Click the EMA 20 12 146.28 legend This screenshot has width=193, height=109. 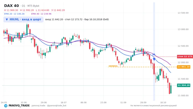pyautogui.click(x=14, y=14)
